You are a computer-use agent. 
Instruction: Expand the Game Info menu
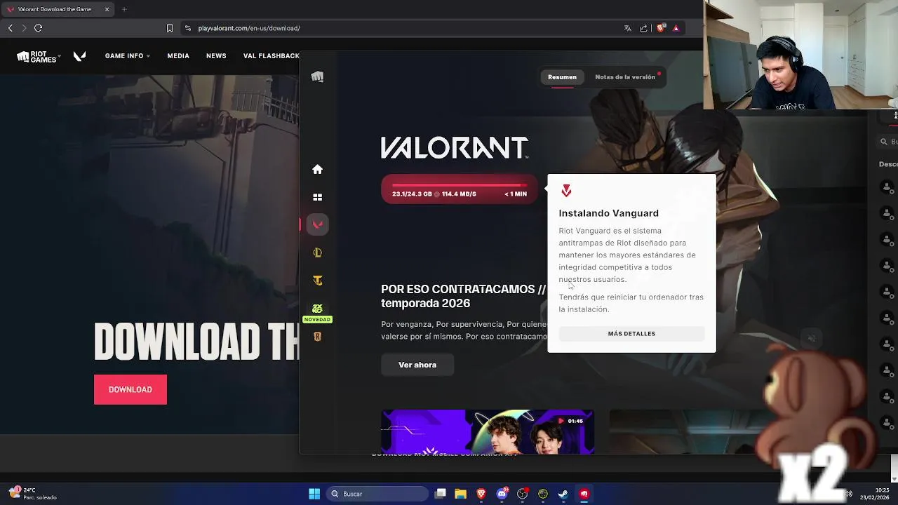(128, 56)
